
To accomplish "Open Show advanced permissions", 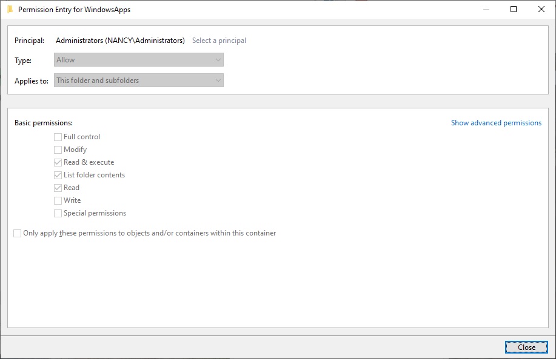I will pos(496,122).
